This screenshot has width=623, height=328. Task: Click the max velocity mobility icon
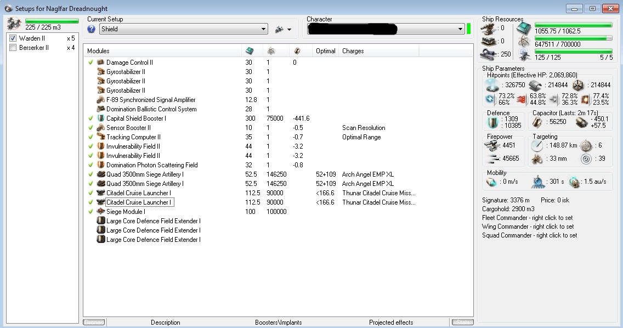pyautogui.click(x=491, y=182)
